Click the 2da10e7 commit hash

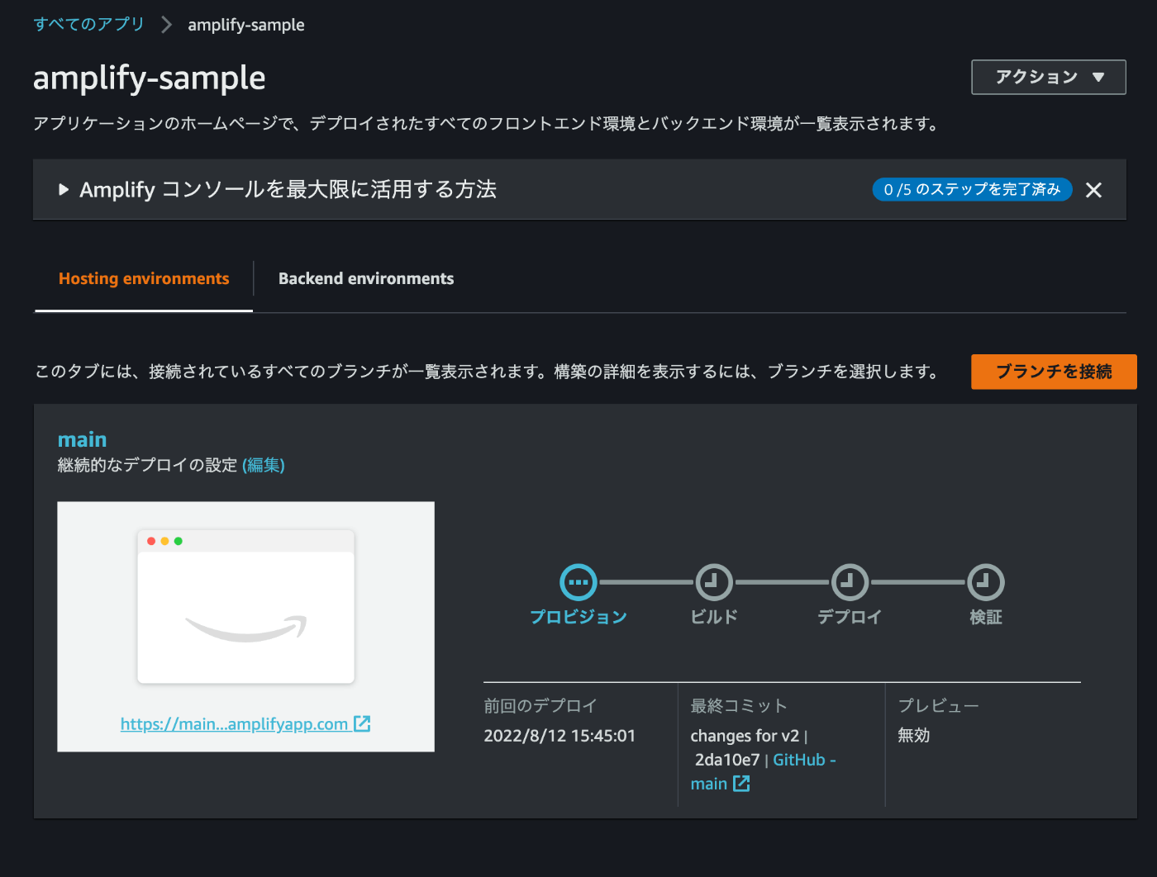pyautogui.click(x=727, y=760)
